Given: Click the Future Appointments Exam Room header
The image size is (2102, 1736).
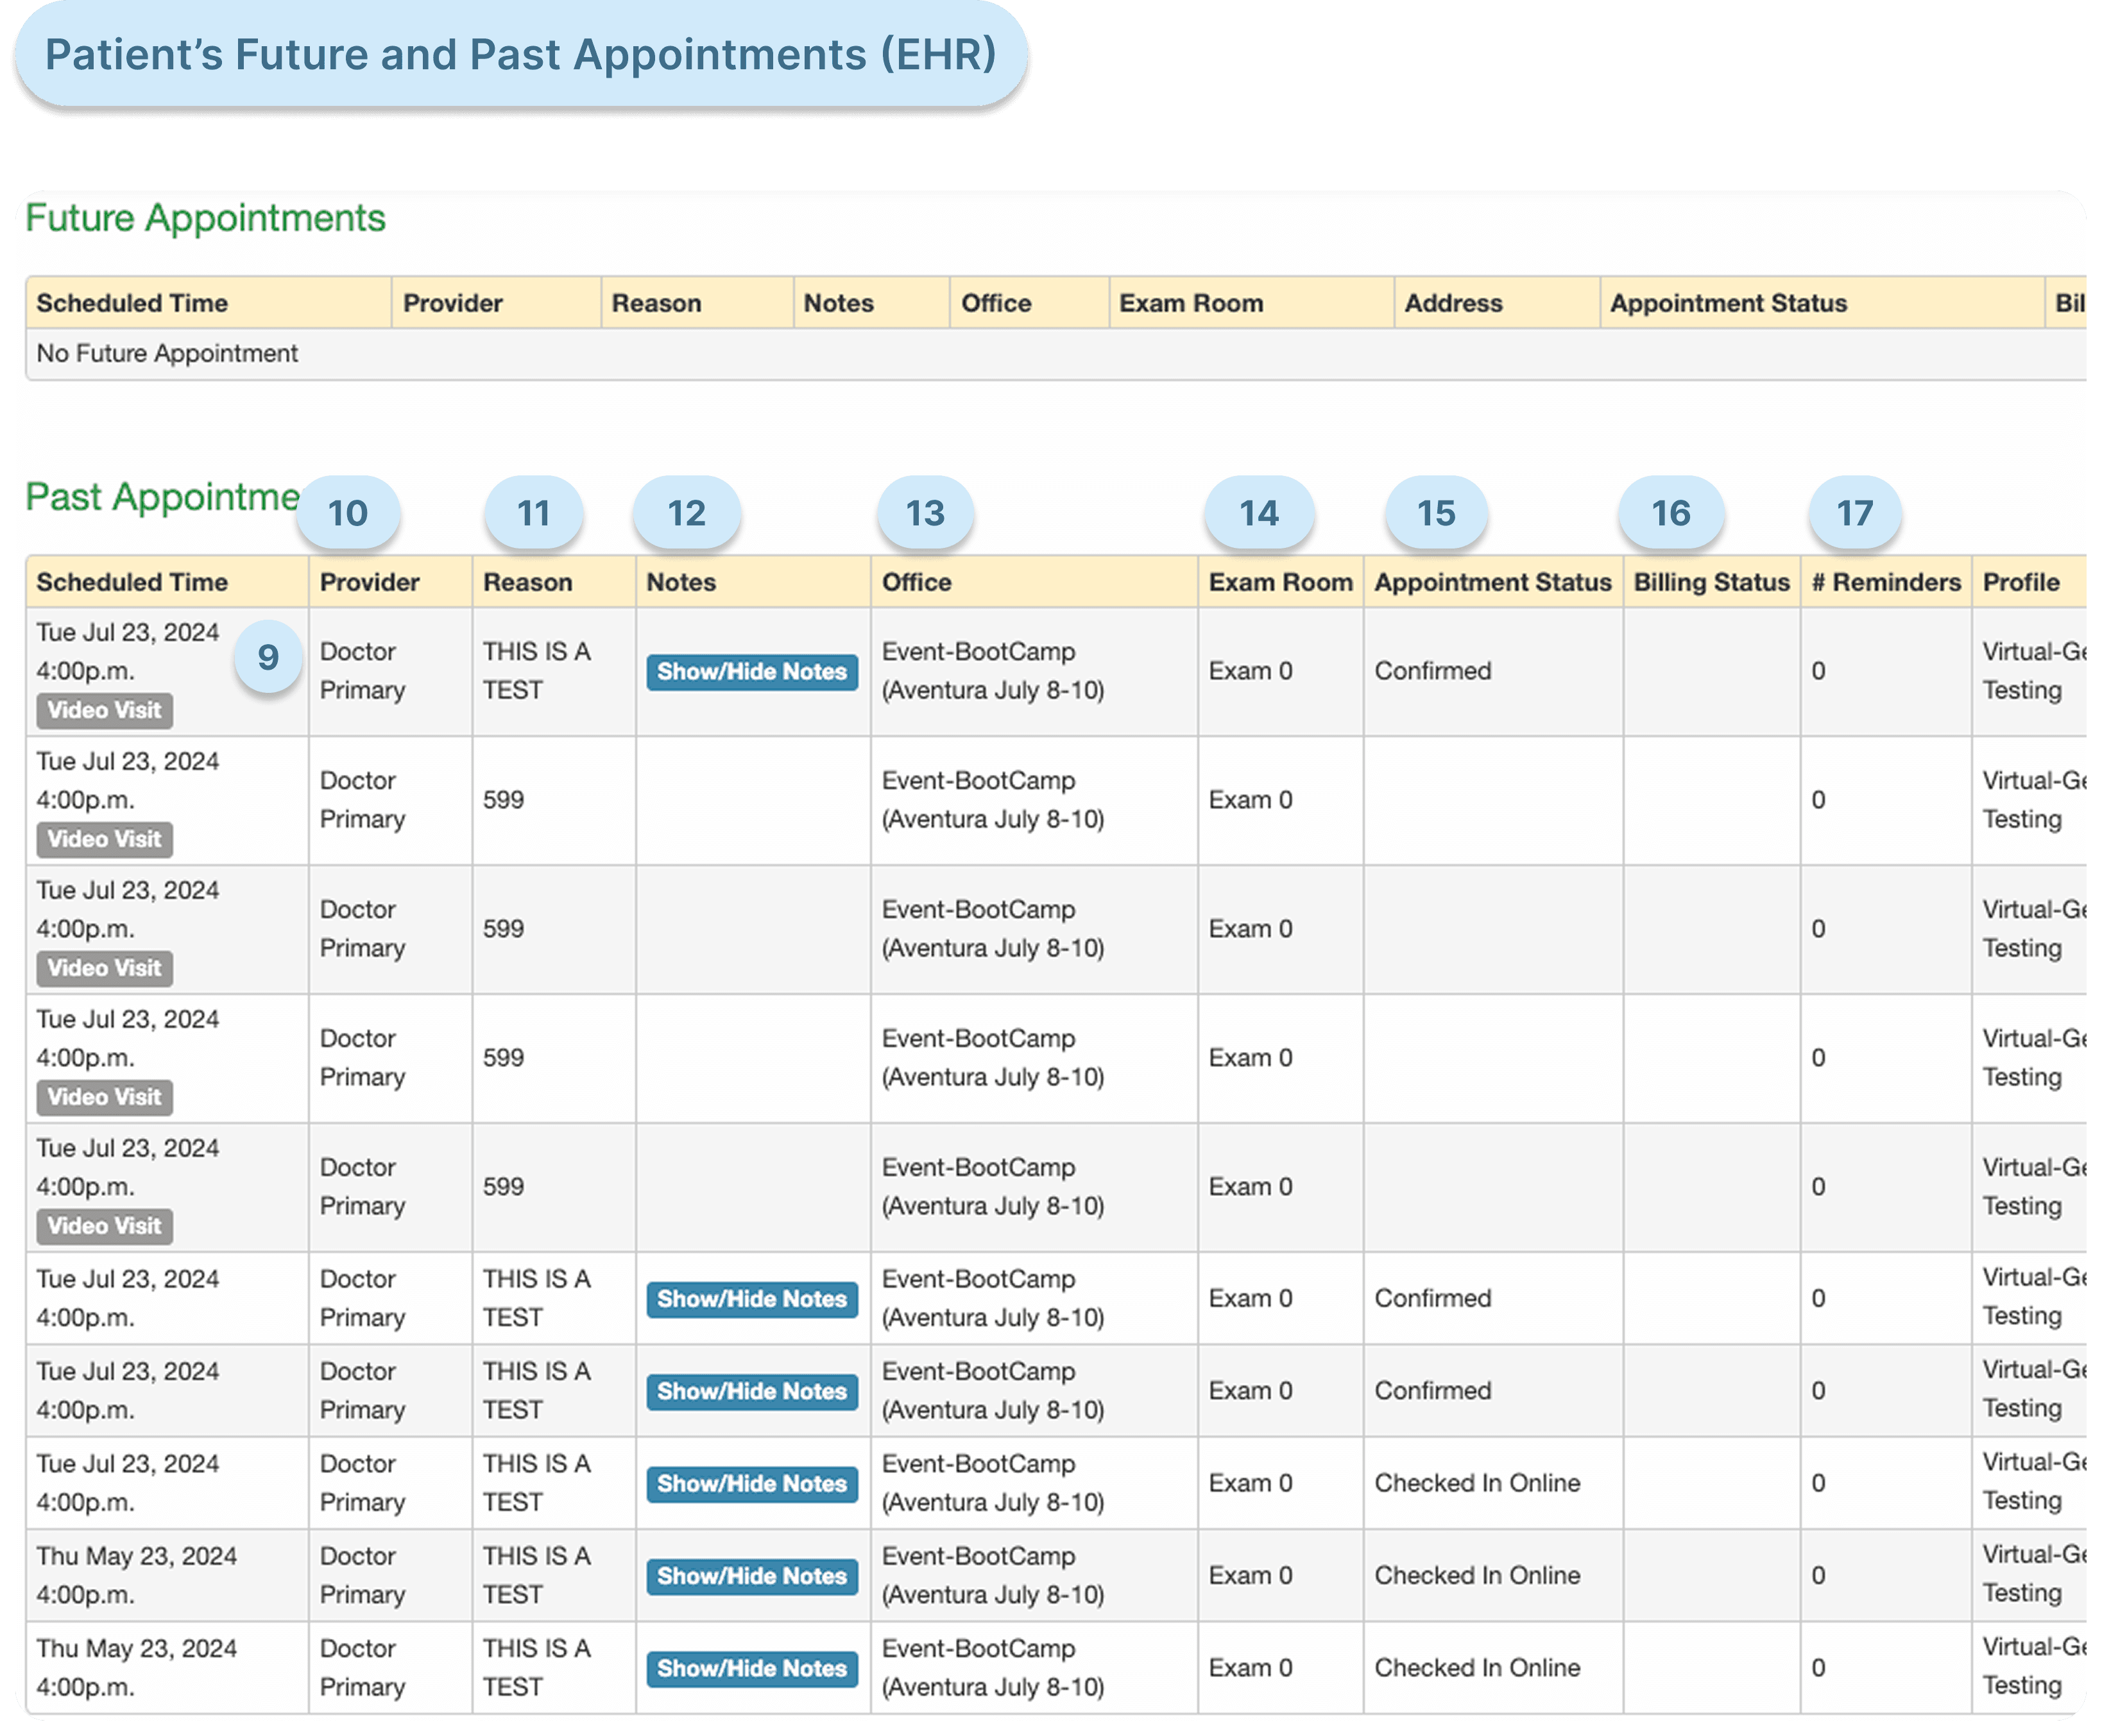Looking at the screenshot, I should tap(1190, 303).
